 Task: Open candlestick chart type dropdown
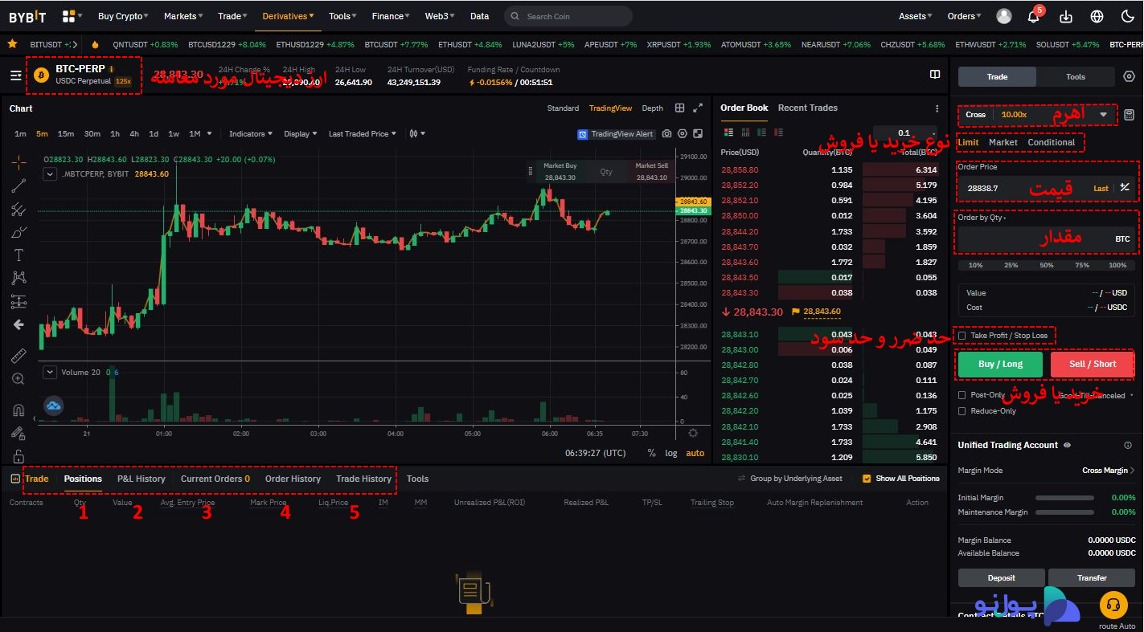[417, 134]
